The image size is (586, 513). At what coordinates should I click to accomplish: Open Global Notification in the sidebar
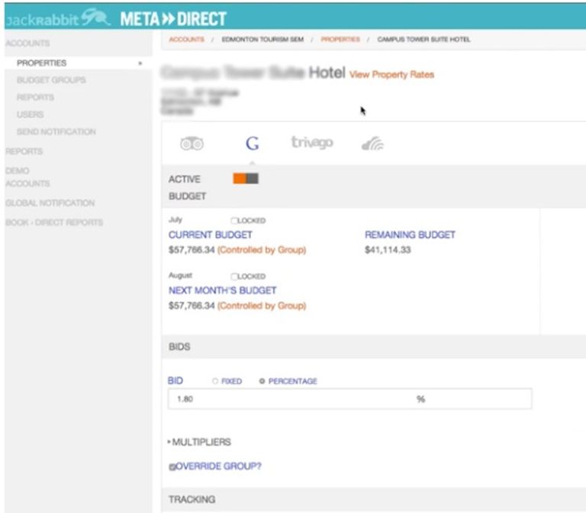[x=50, y=202]
